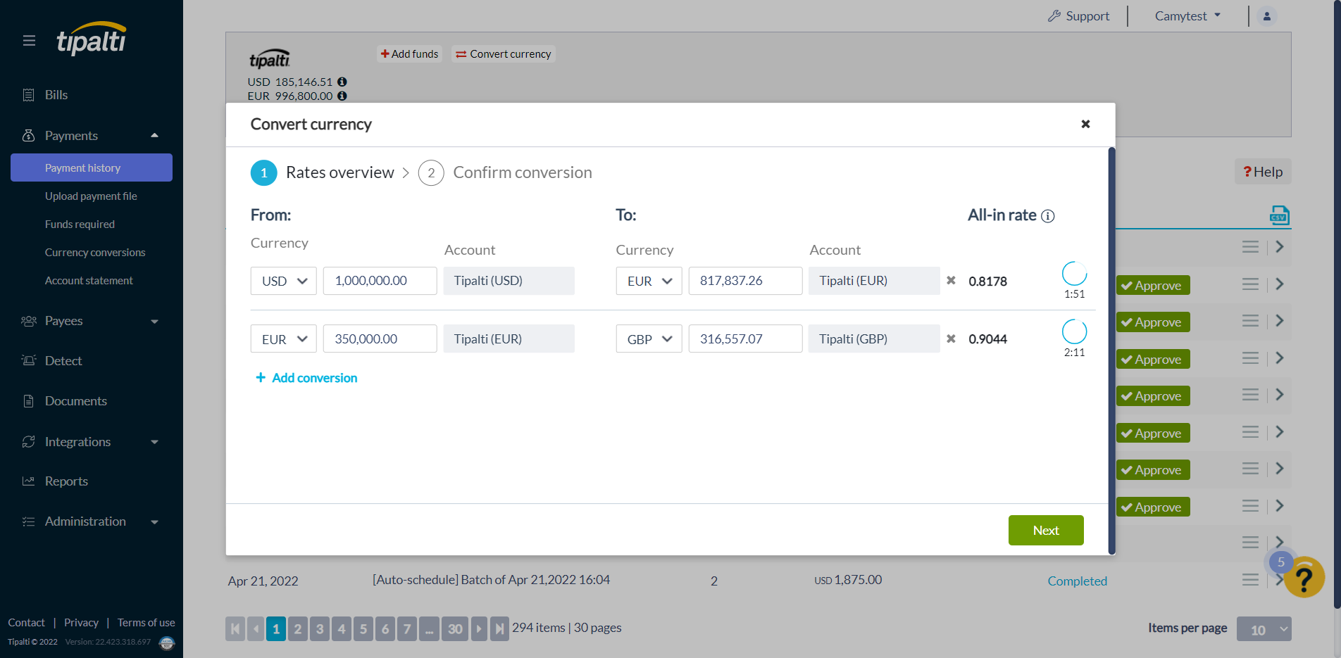Remove the EUR to GBP conversion row
1341x658 pixels.
point(951,339)
